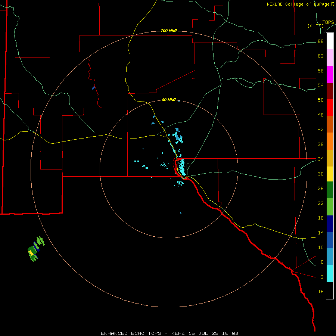
Task: Select the magenta legend color band
Action: tap(330, 74)
